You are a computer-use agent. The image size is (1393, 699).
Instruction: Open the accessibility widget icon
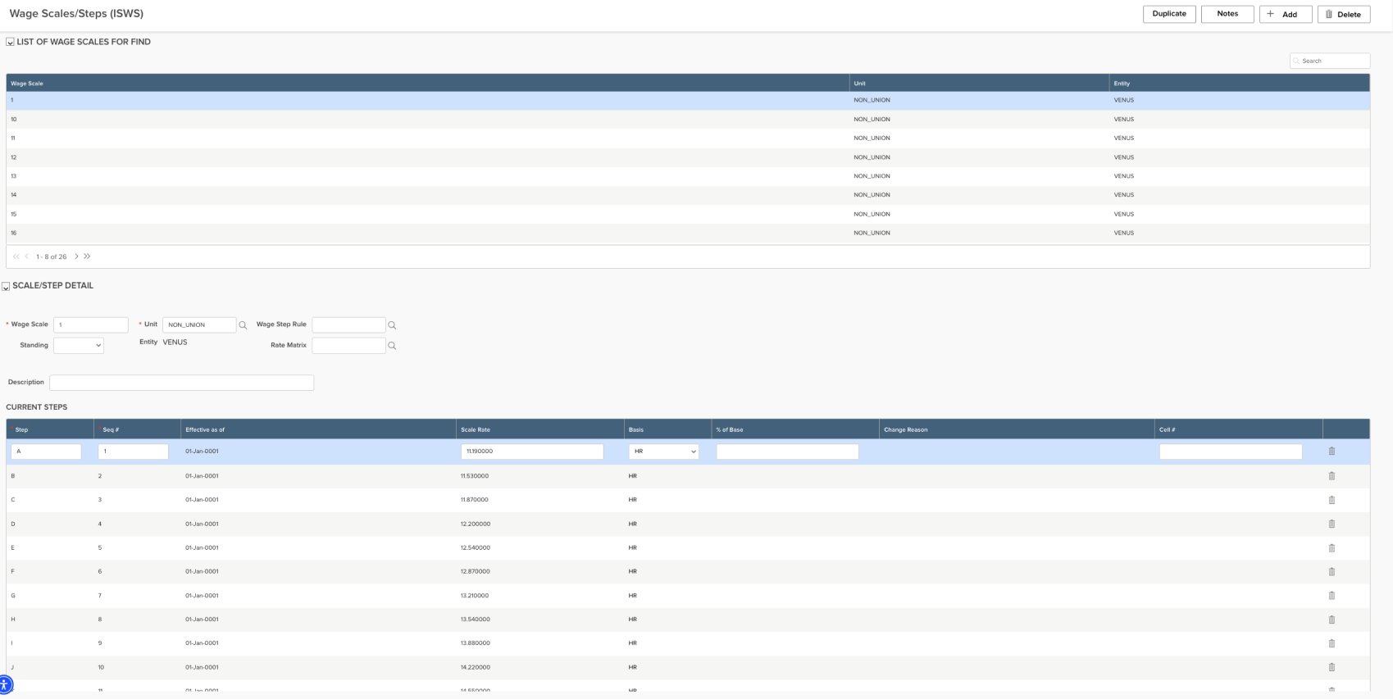5,685
